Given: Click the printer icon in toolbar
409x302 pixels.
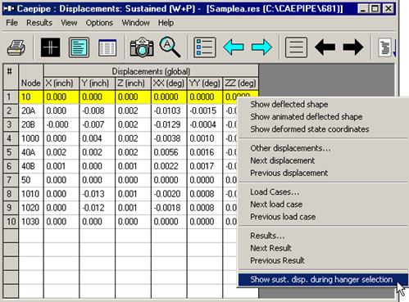Looking at the screenshot, I should [x=16, y=47].
